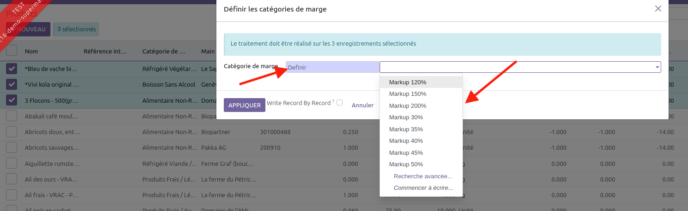Viewport: 688px width, 211px height.
Task: Open the Definir action selector
Action: tap(332, 67)
